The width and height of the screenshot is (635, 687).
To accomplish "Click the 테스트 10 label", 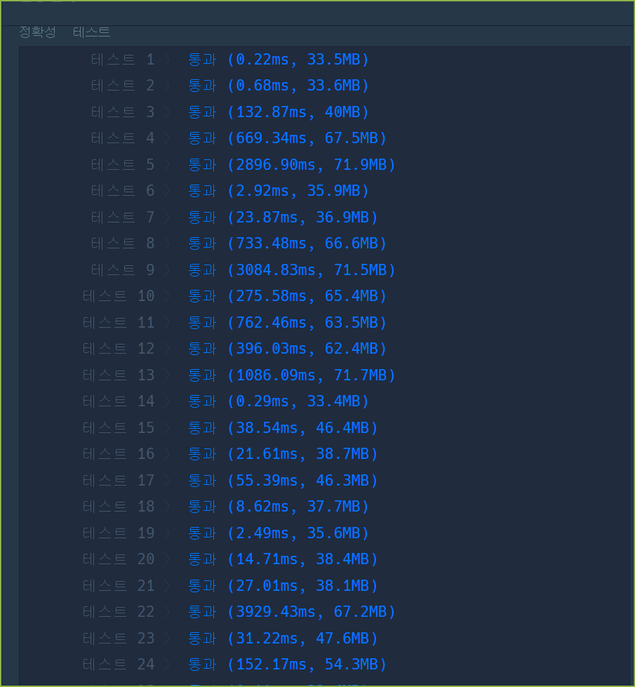I will pos(119,296).
